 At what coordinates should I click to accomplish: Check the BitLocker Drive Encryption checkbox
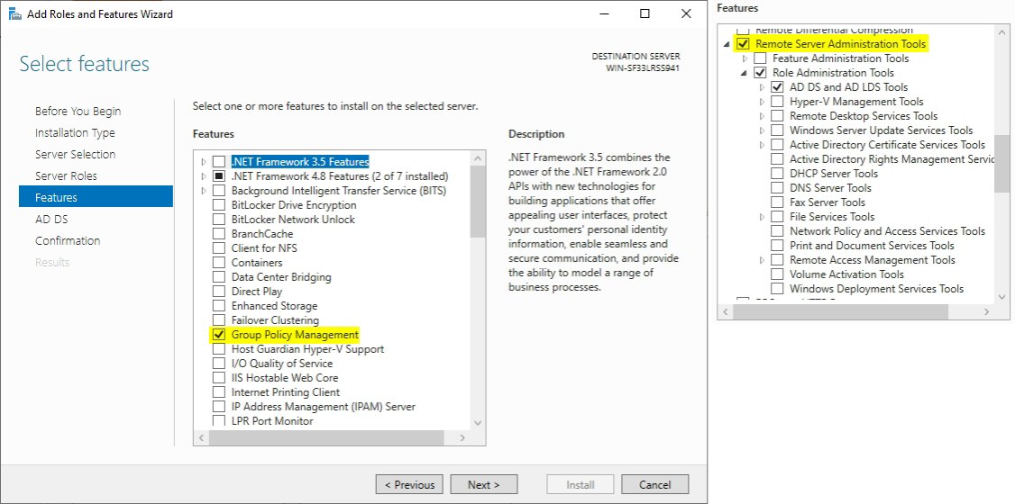click(218, 205)
